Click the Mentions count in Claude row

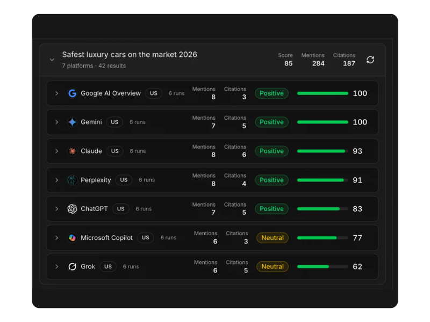tap(213, 155)
